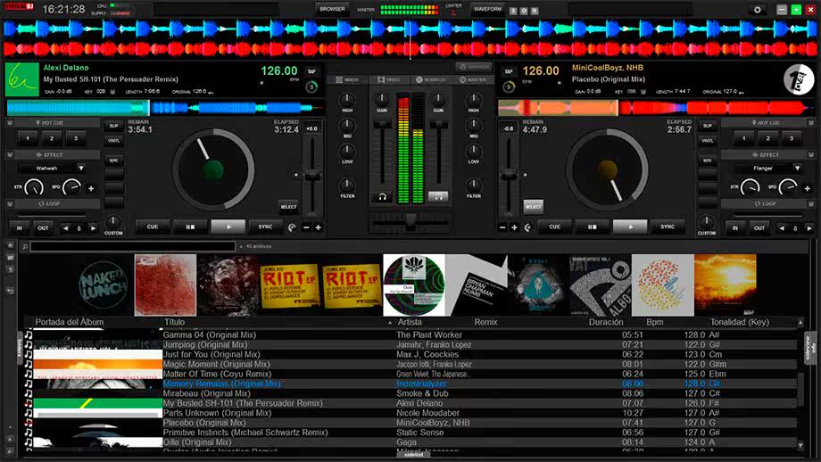Image resolution: width=821 pixels, height=462 pixels.
Task: Click the left deck pause button
Action: (191, 227)
